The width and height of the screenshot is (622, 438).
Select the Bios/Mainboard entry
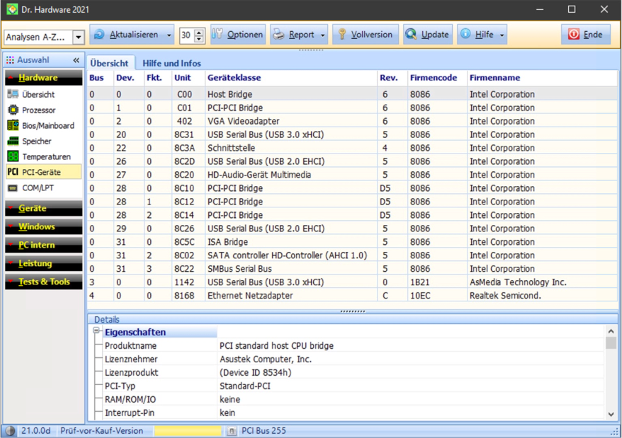click(x=47, y=126)
